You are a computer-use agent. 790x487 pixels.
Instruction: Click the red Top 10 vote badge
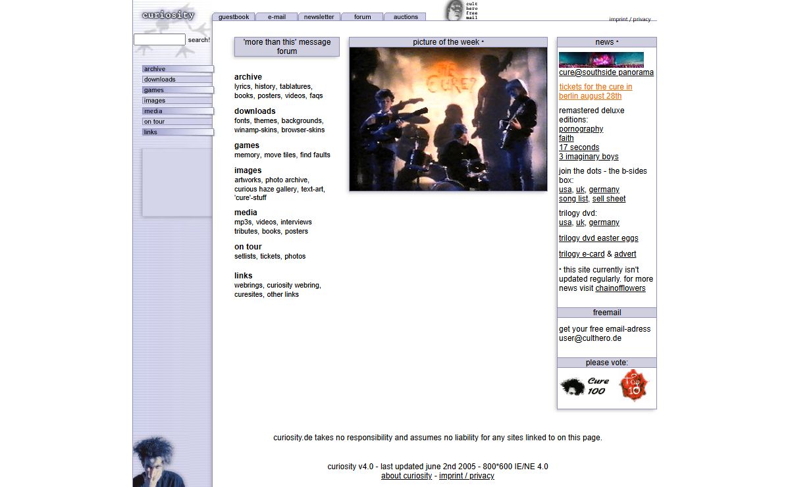tap(633, 386)
